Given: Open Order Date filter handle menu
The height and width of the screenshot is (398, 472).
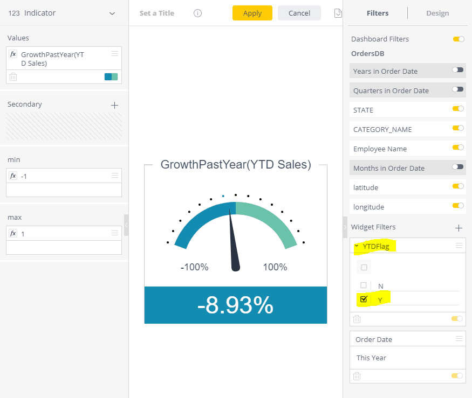Looking at the screenshot, I should click(459, 339).
